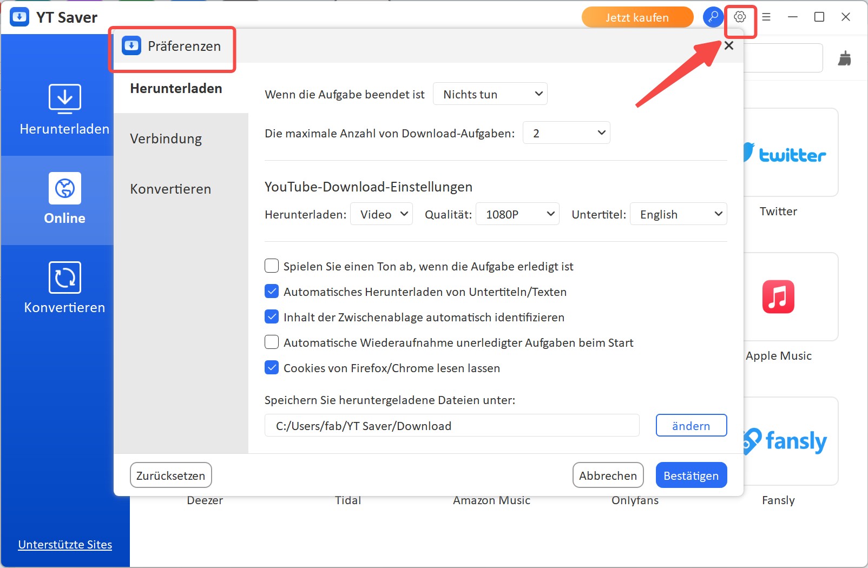Open the hamburger menu in title bar
The width and height of the screenshot is (868, 568).
[766, 17]
